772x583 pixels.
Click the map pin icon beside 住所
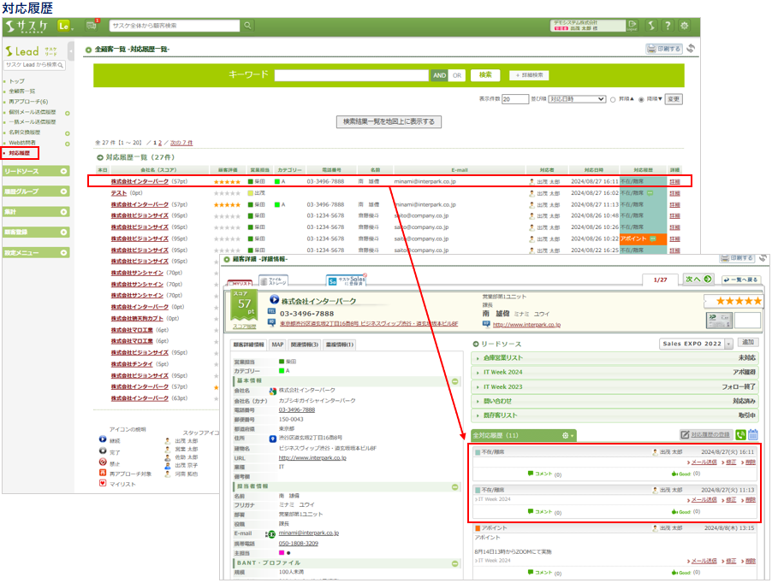point(272,439)
